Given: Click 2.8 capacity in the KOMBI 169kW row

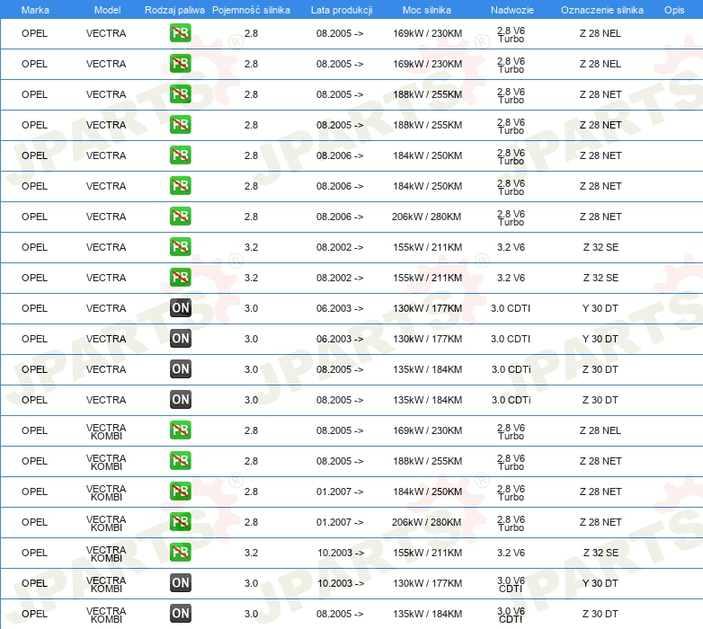Looking at the screenshot, I should click(251, 430).
